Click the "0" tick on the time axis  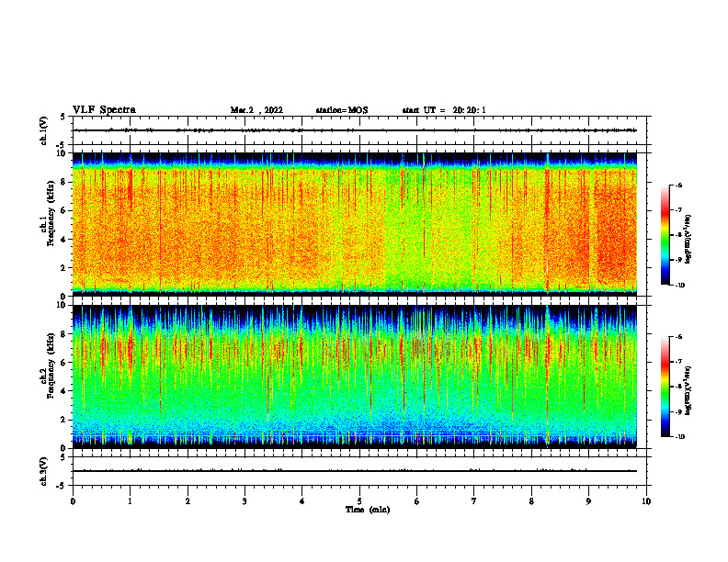(73, 501)
